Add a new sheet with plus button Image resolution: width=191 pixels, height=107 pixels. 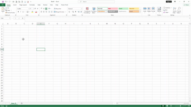(x=21, y=103)
